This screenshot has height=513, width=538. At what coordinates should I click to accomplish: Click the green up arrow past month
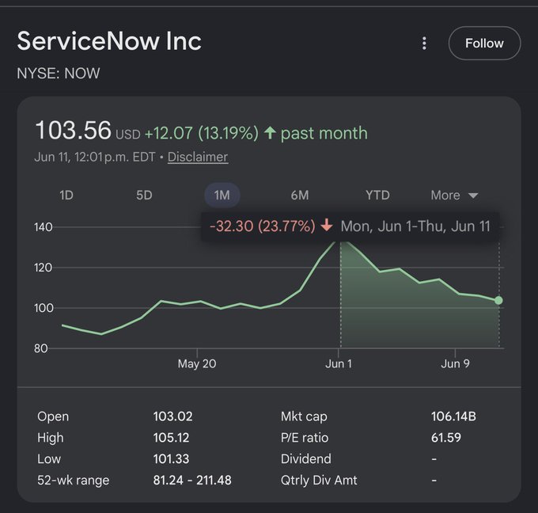click(x=270, y=132)
